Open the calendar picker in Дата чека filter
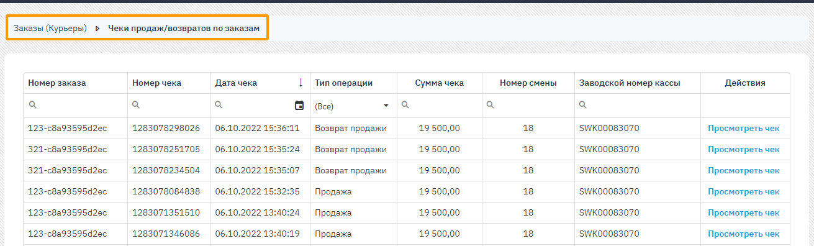The height and width of the screenshot is (246, 814). pyautogui.click(x=299, y=106)
